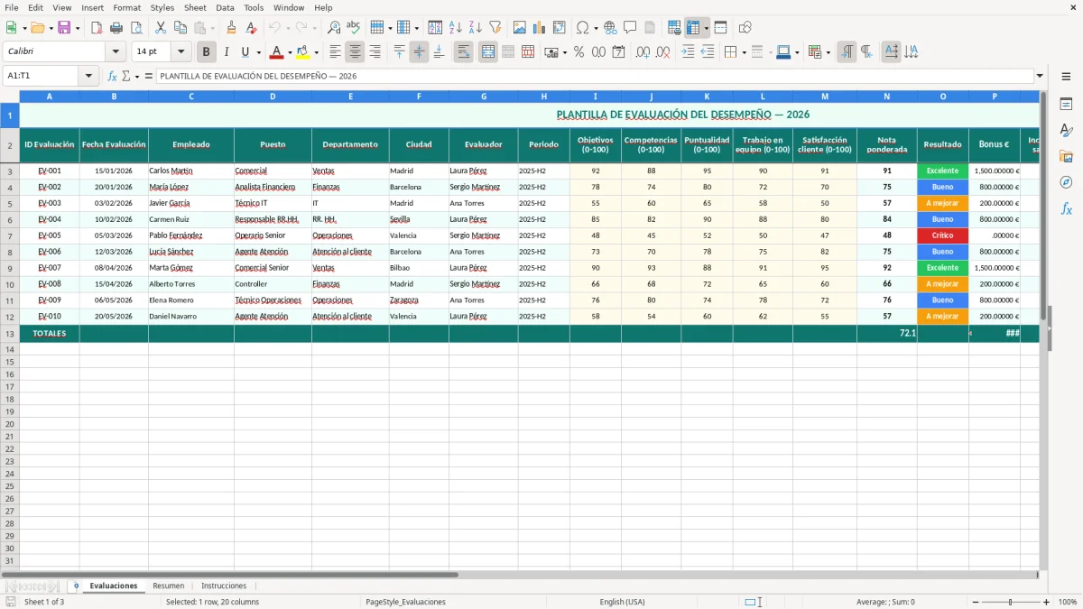
Task: Insert chart from toolbar
Action: (540, 28)
